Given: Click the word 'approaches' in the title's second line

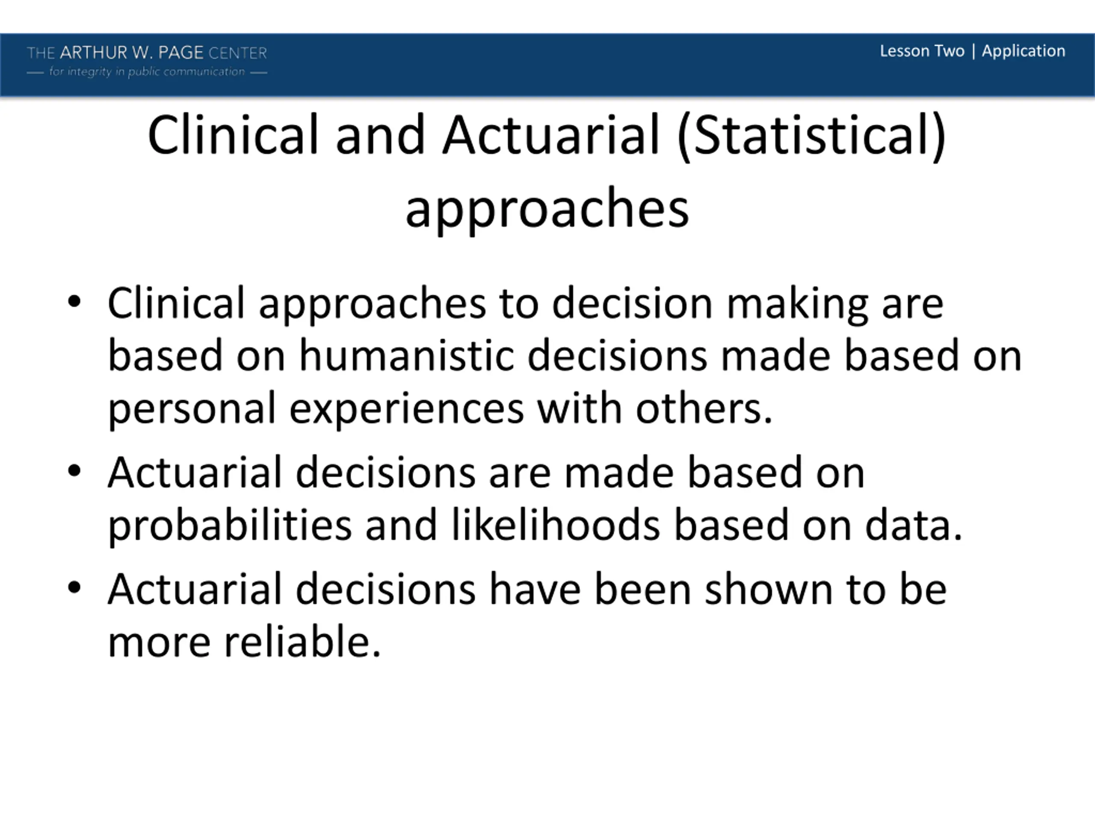Looking at the screenshot, I should point(547,211).
